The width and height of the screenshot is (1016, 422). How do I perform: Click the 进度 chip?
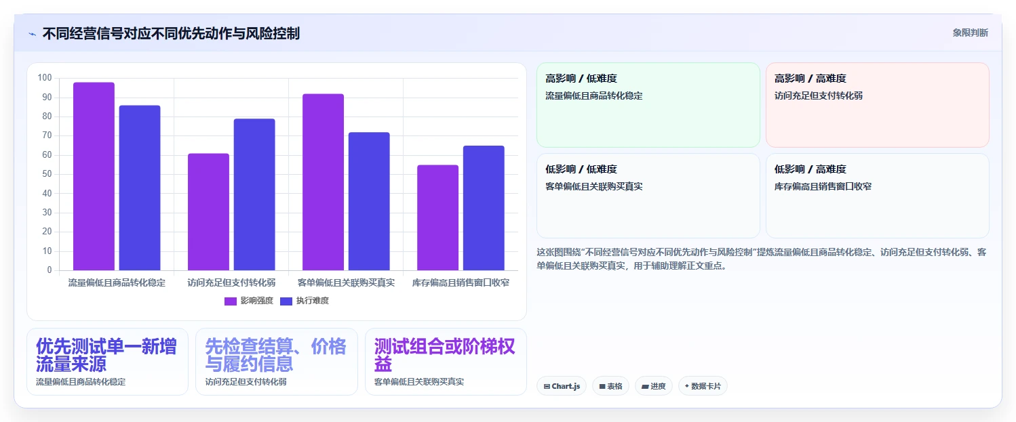[x=654, y=386]
